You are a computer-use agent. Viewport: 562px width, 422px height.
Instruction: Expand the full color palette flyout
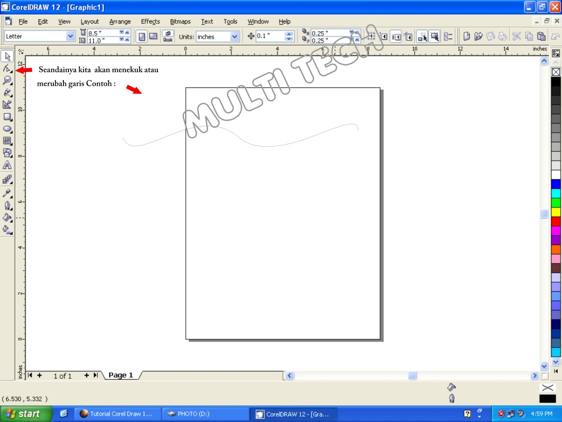556,371
